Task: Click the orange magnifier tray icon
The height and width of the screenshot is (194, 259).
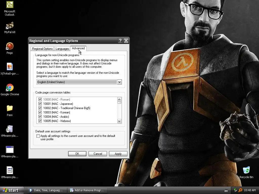Action: tap(240, 190)
